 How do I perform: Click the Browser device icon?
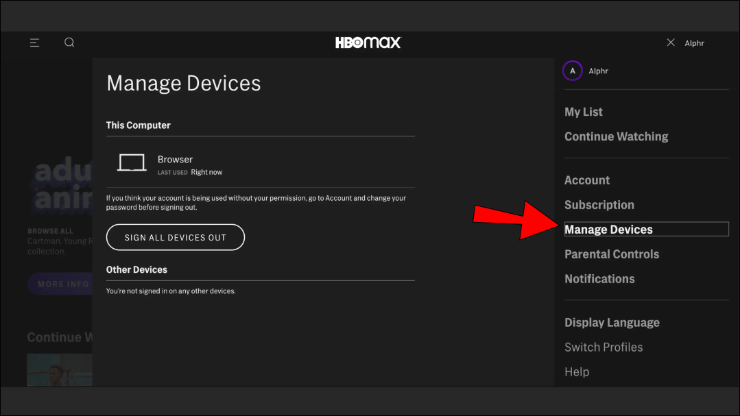click(131, 162)
